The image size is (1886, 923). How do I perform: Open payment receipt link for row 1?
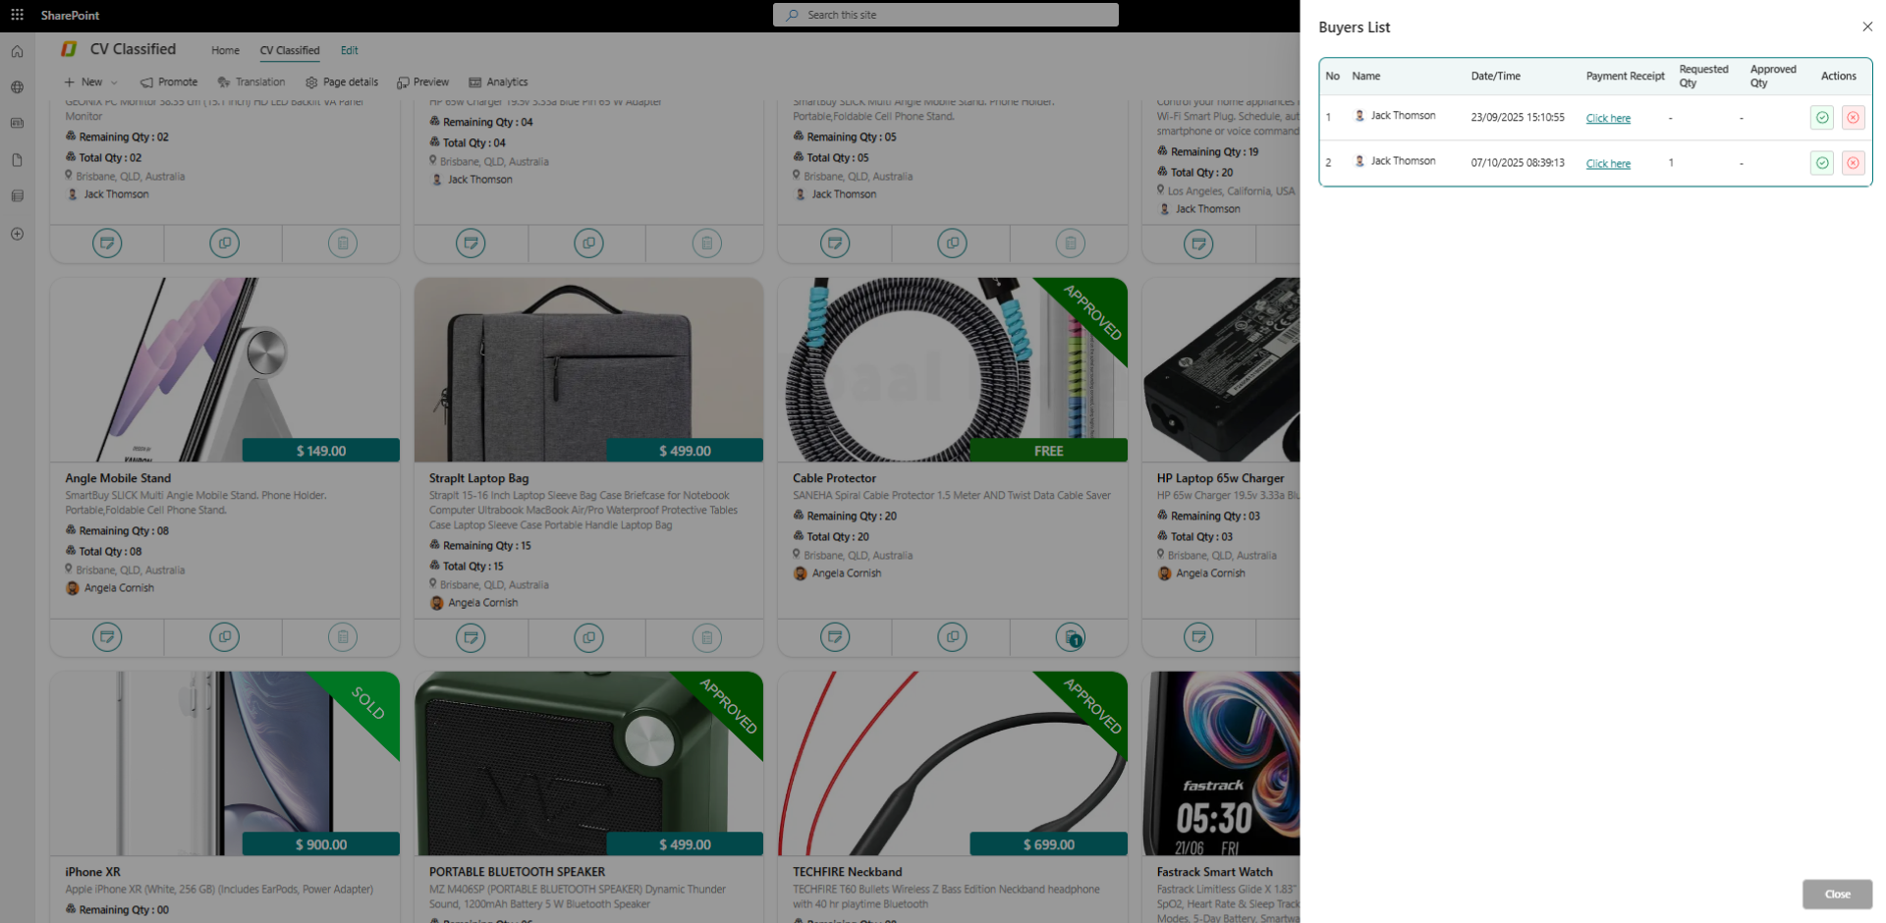1607,119
